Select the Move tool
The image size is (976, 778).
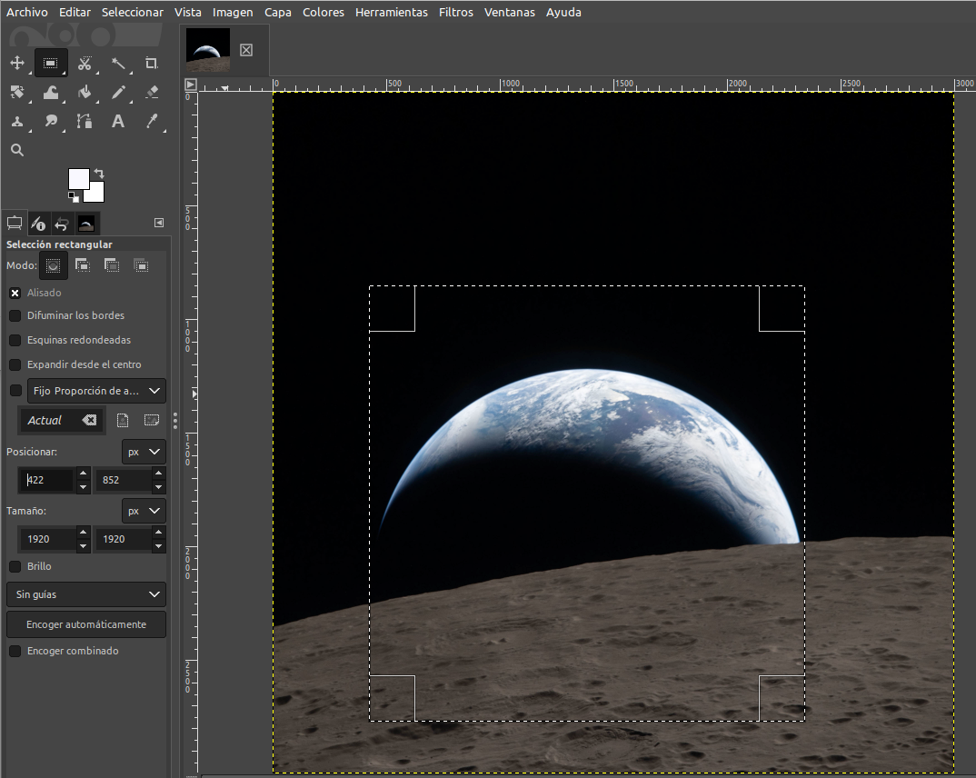(17, 64)
